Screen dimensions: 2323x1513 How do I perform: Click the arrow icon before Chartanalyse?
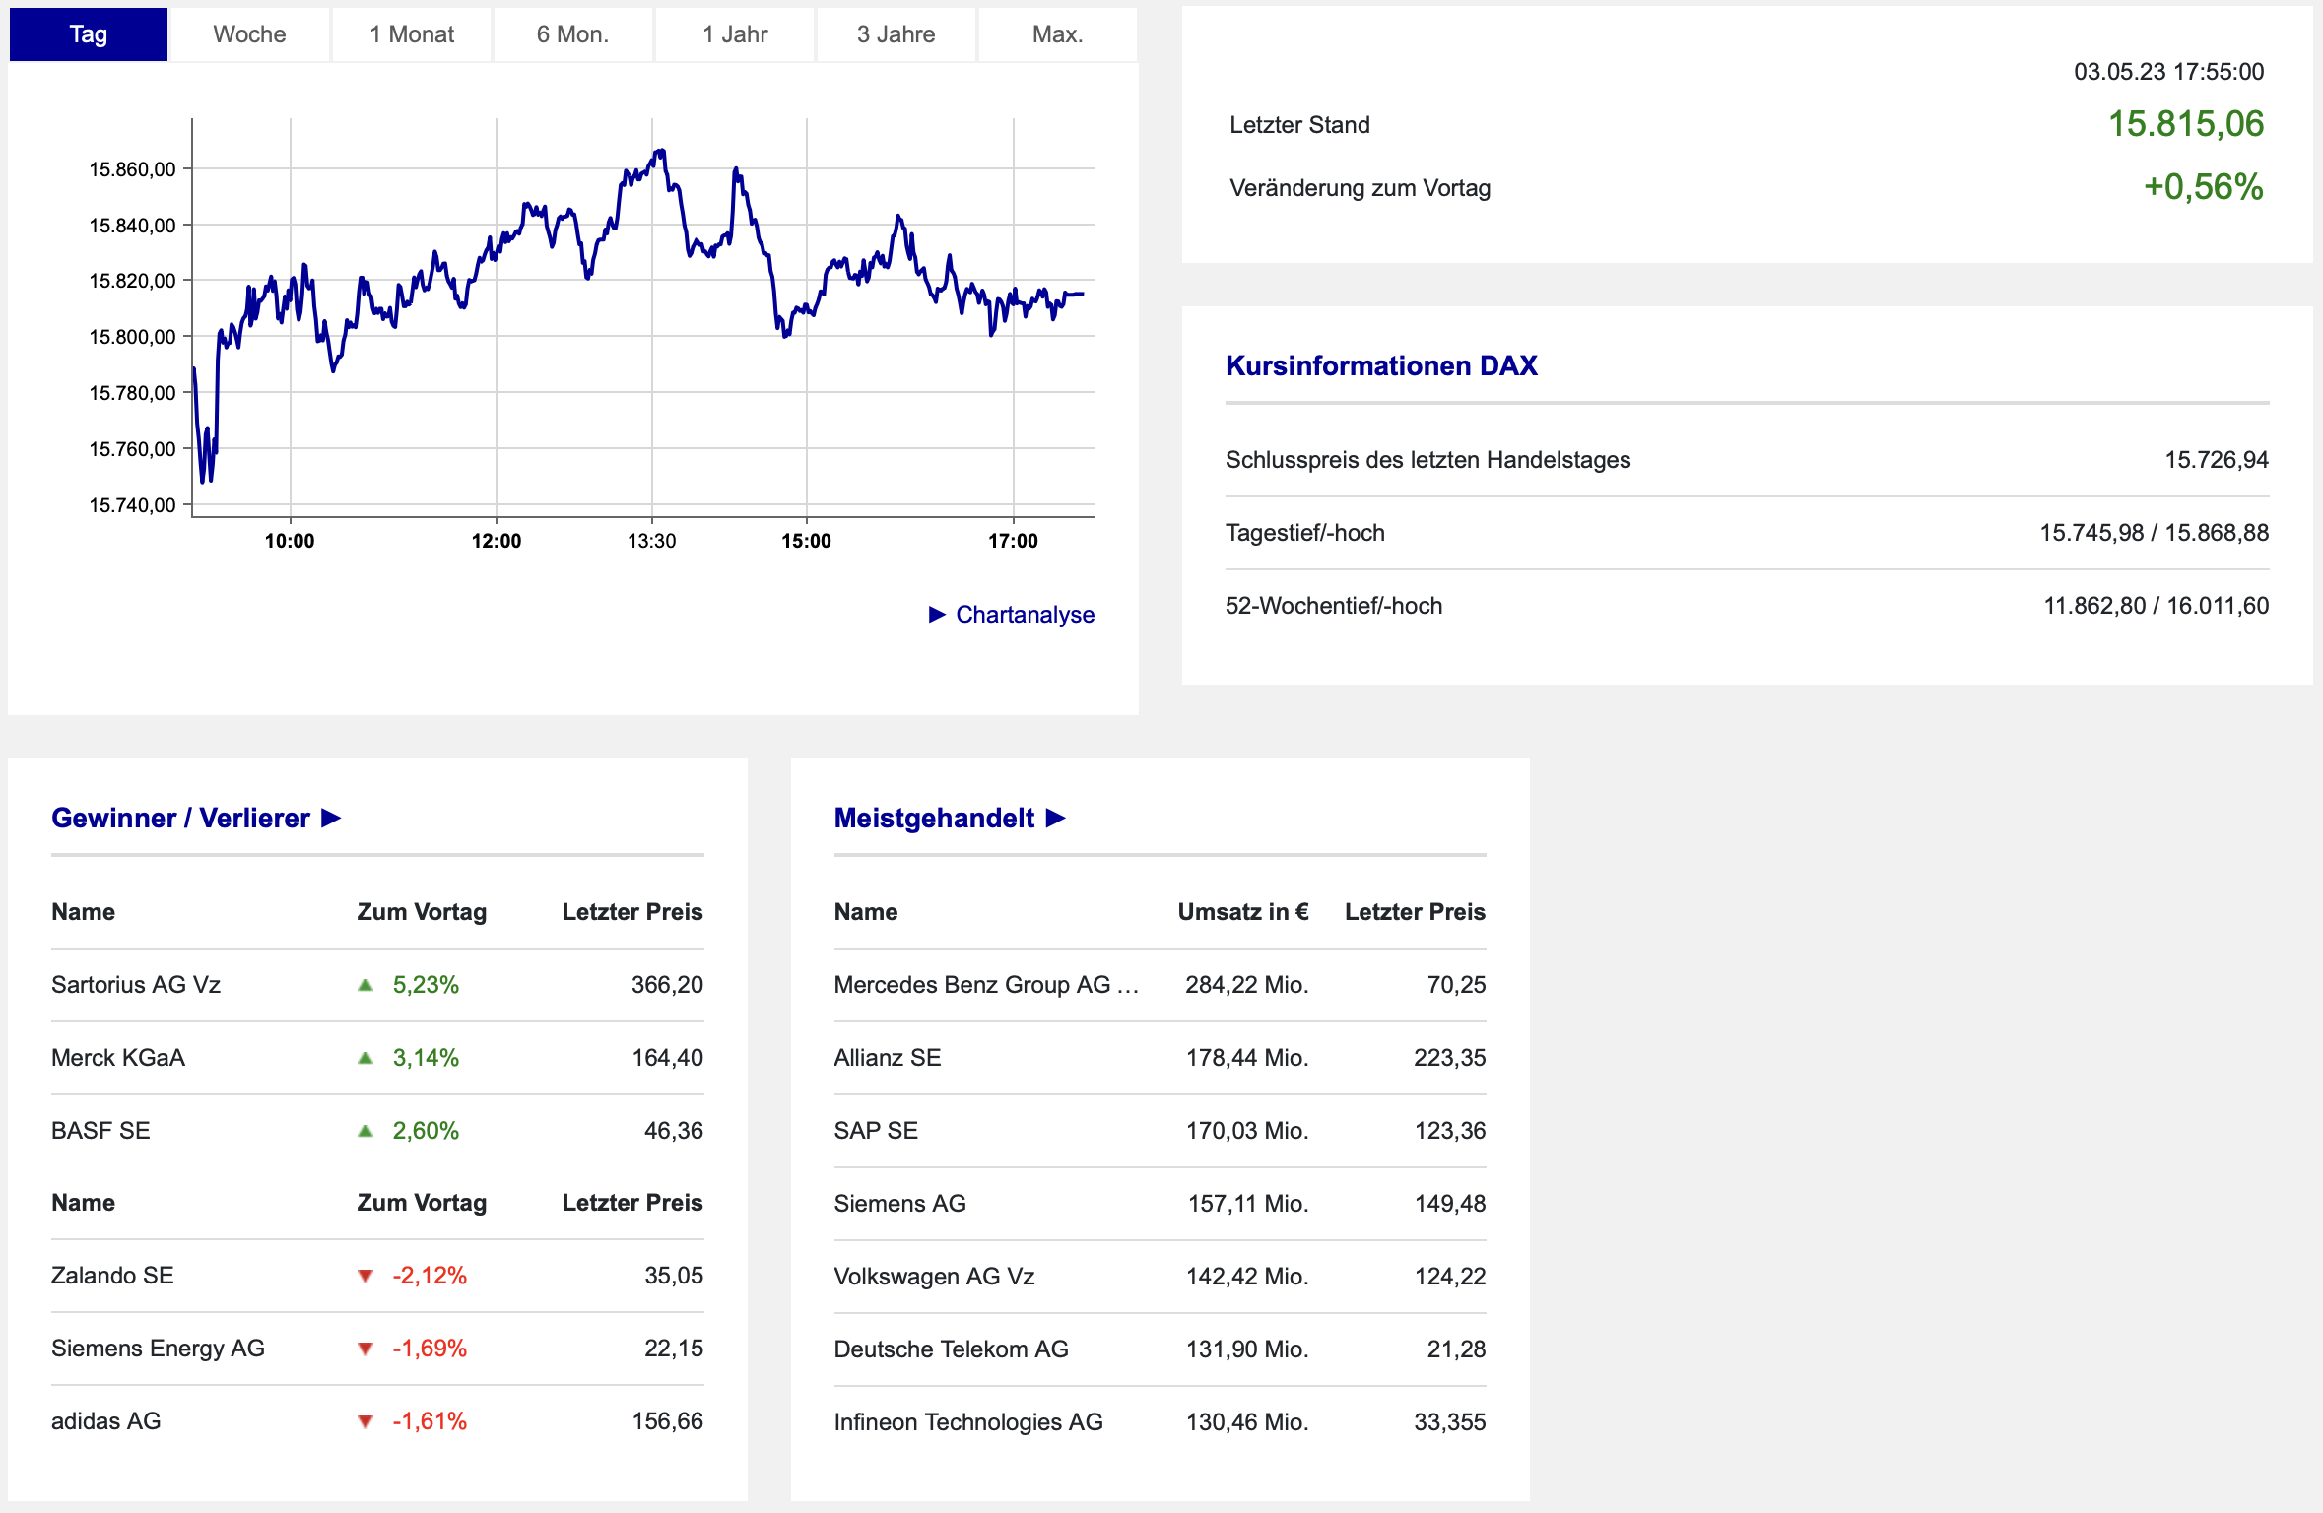[x=937, y=615]
